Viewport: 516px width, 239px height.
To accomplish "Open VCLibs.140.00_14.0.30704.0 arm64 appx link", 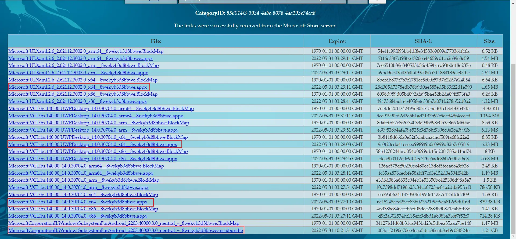I will pyautogui.click(x=81, y=173).
